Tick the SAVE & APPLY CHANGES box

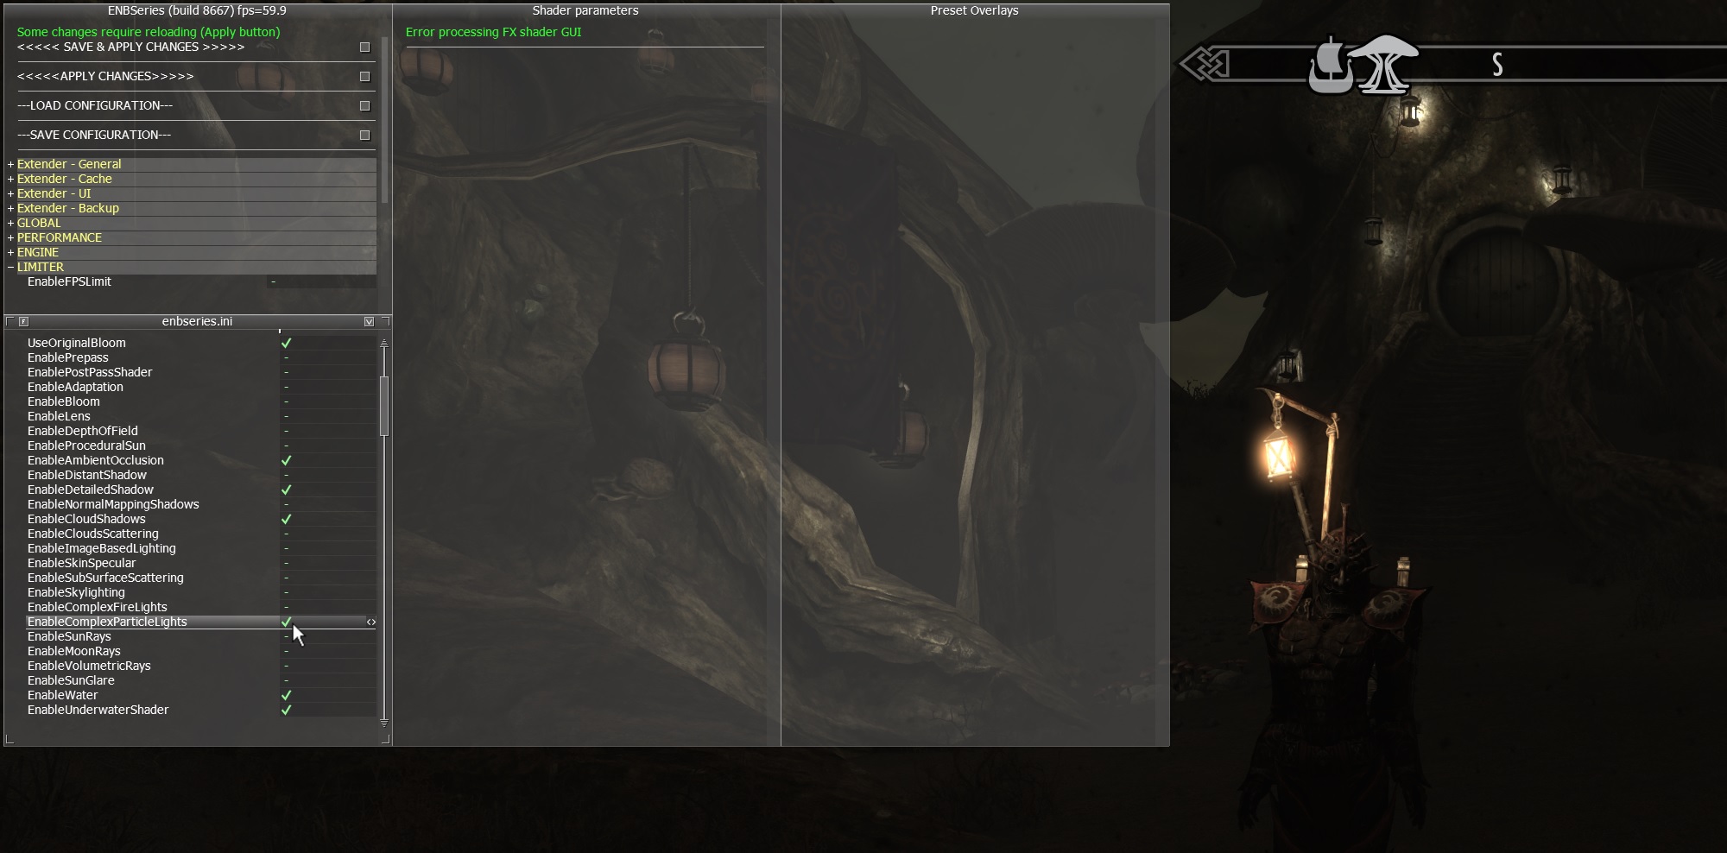pyautogui.click(x=364, y=47)
